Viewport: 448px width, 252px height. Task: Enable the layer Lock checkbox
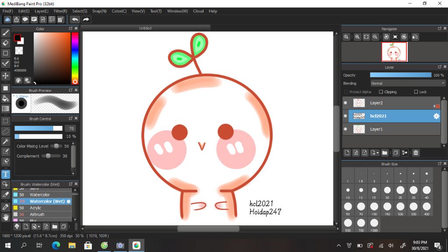[416, 92]
